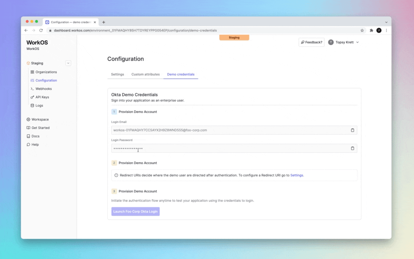Viewport: 414px width, 259px height.
Task: Open Docs in the sidebar
Action: (x=33, y=136)
